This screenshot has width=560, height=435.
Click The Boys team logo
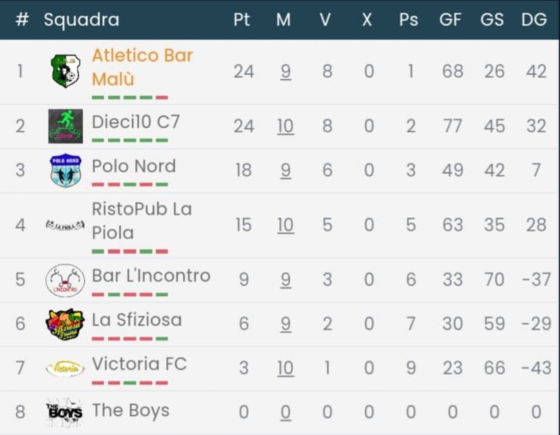(x=66, y=412)
